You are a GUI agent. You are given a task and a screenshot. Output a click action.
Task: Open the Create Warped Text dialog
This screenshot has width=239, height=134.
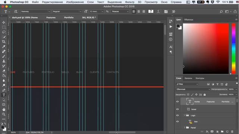(x=158, y=12)
